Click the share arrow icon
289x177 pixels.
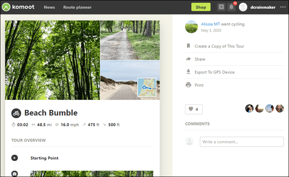click(x=189, y=59)
